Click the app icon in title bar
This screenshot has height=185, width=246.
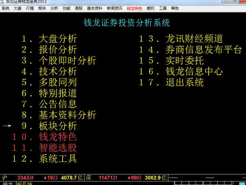pyautogui.click(x=2, y=1)
